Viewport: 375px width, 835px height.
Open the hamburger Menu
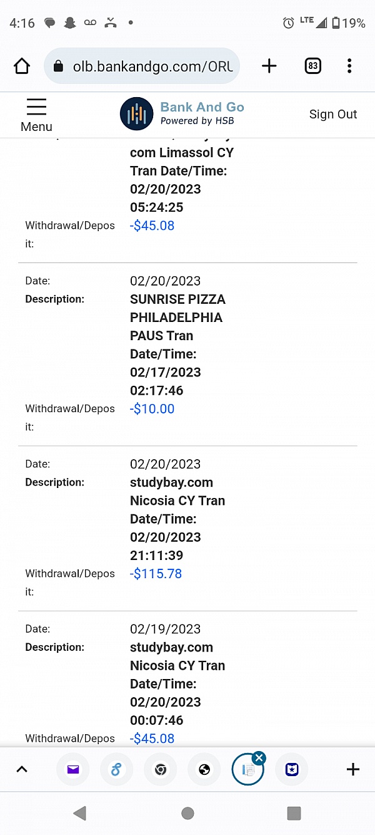(x=36, y=115)
